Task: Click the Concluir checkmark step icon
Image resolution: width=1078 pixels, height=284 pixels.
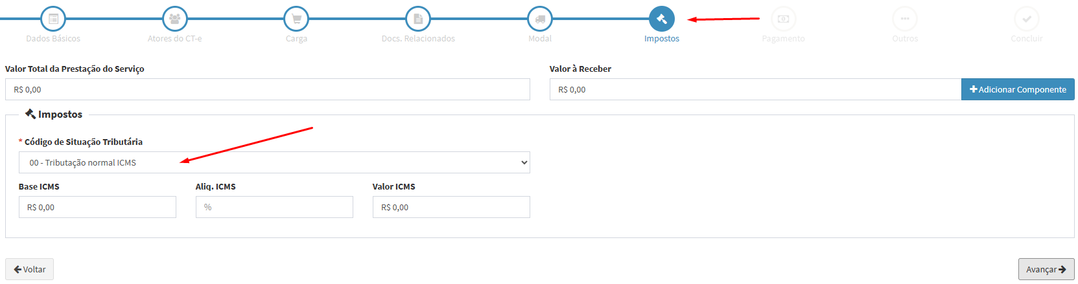Action: pyautogui.click(x=1027, y=19)
